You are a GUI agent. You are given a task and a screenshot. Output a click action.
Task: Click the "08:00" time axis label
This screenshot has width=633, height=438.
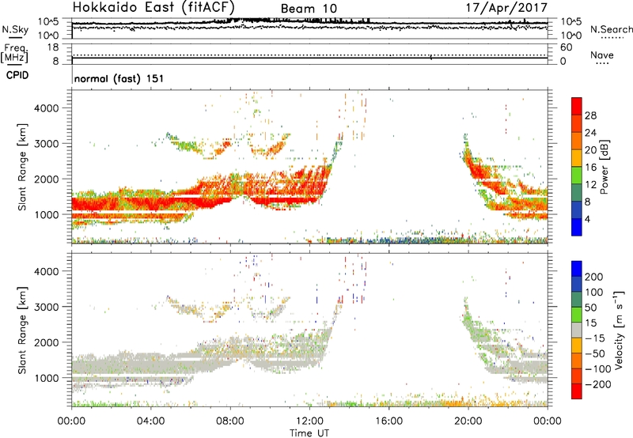click(x=230, y=421)
